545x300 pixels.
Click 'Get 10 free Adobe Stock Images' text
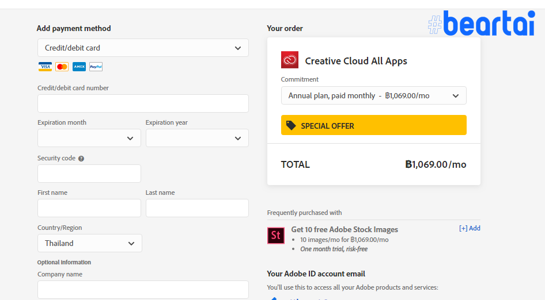345,229
